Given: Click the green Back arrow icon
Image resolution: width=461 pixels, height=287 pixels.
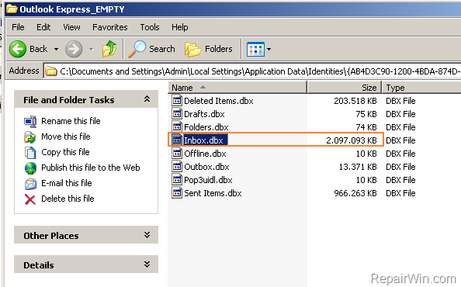Looking at the screenshot, I should (18, 49).
